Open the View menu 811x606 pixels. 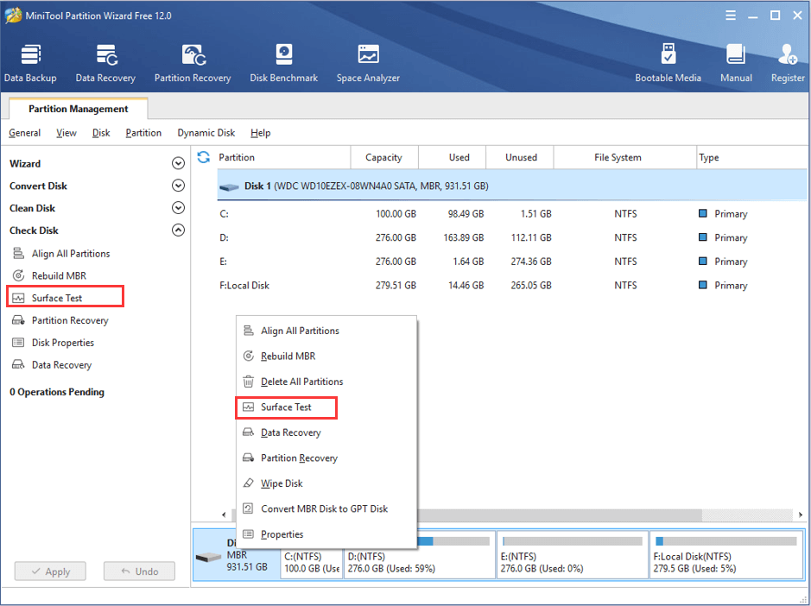point(67,133)
